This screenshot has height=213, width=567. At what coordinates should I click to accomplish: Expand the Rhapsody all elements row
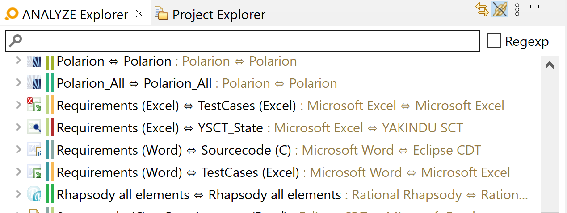pos(18,194)
